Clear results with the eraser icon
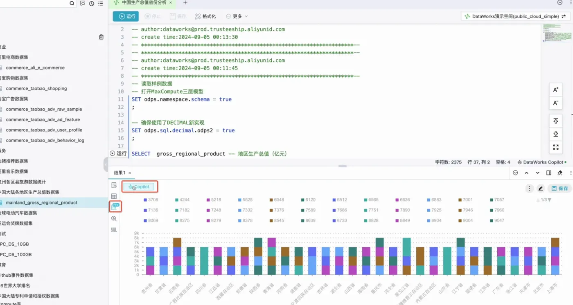Screen dimensions: 573x305 coord(560,173)
